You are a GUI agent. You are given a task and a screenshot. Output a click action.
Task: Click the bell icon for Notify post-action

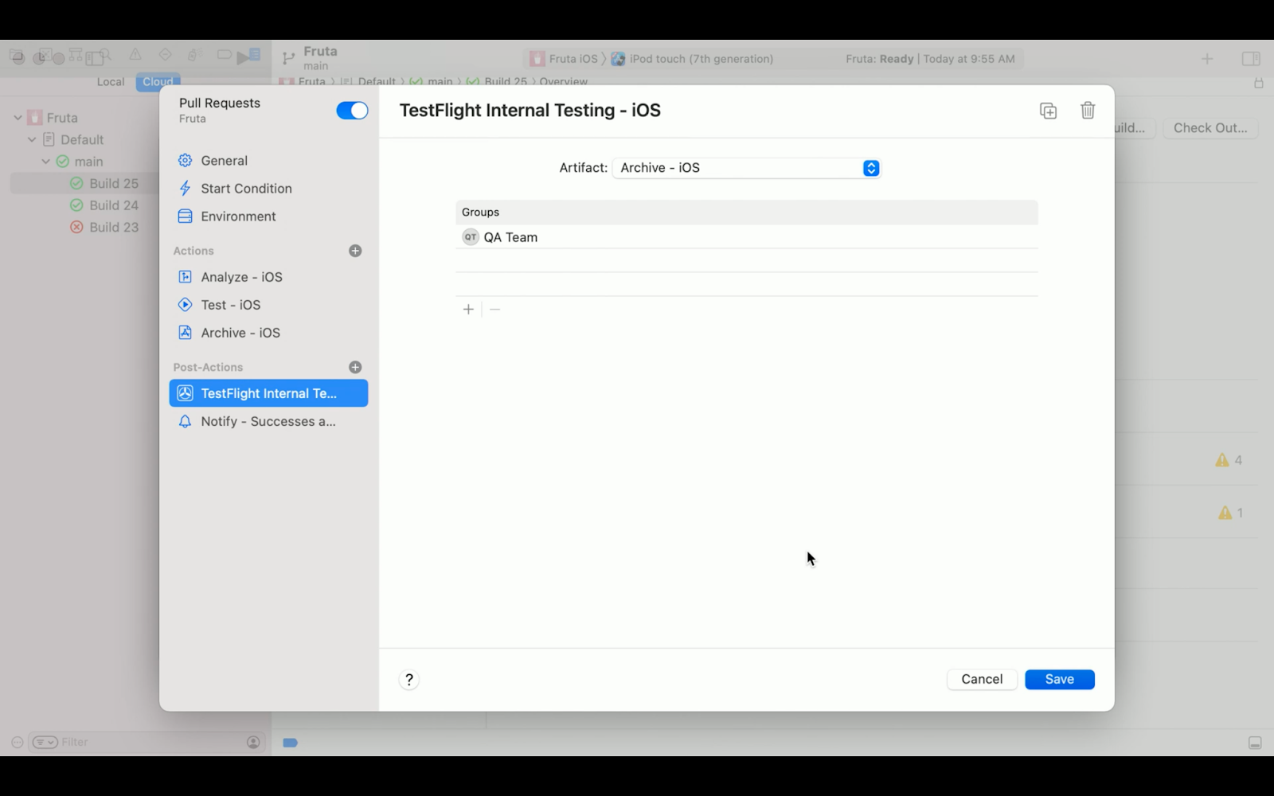point(185,422)
